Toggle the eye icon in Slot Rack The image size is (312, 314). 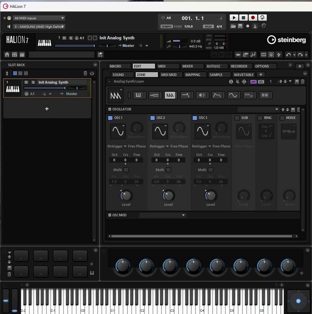tap(92, 73)
